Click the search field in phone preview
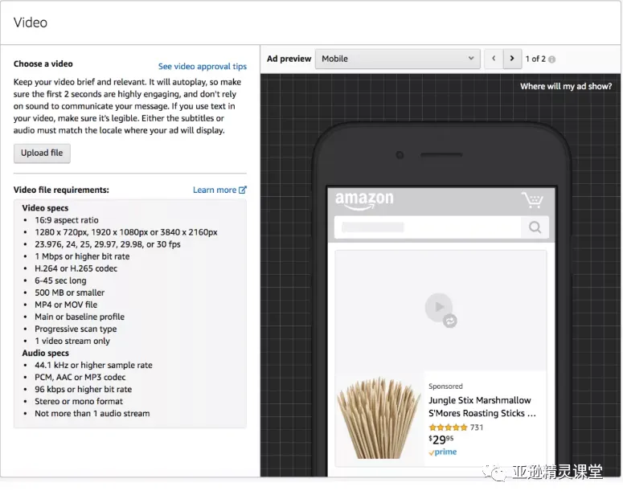623x499 pixels. (428, 227)
